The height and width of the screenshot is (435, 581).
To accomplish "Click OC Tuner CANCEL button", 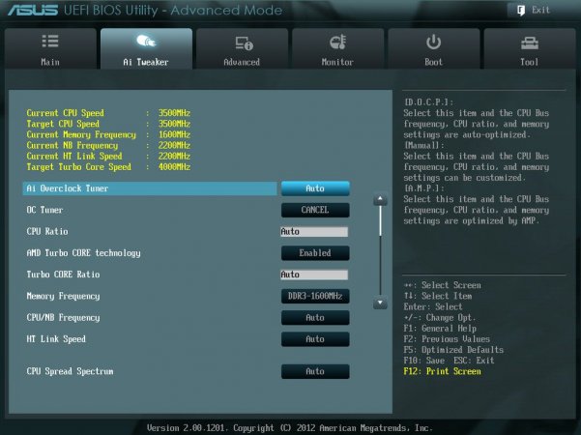I will 315,210.
